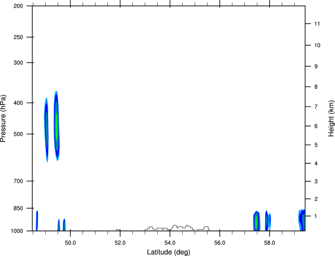Click the 6 km height label
Viewport: 335px width, 256px height.
(316, 126)
